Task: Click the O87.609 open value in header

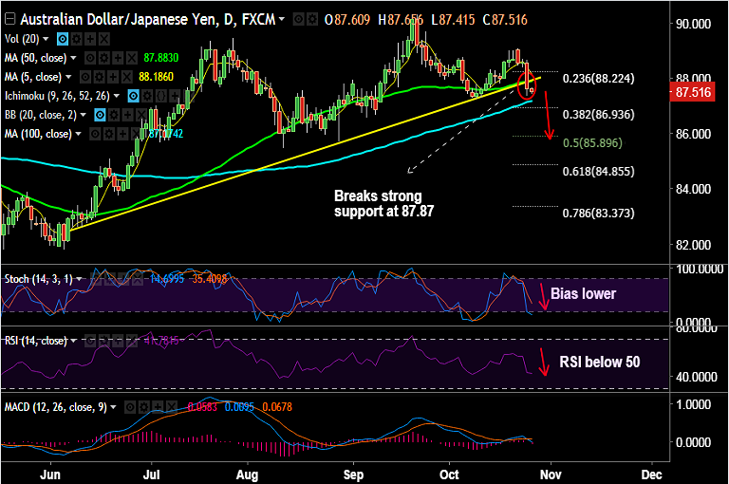Action: [x=347, y=20]
